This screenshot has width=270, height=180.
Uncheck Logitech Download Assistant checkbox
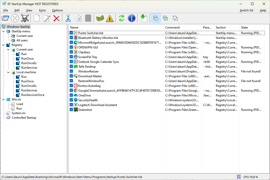[71, 105]
